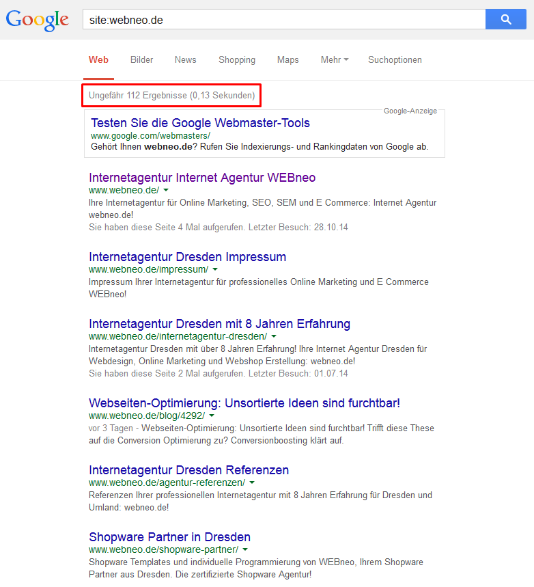Open 'Internetagentur Dresden Referenzen' result
534x587 pixels.
pos(189,470)
